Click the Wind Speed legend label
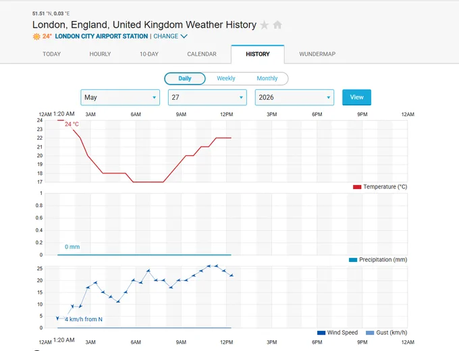The image size is (459, 351). (x=342, y=333)
